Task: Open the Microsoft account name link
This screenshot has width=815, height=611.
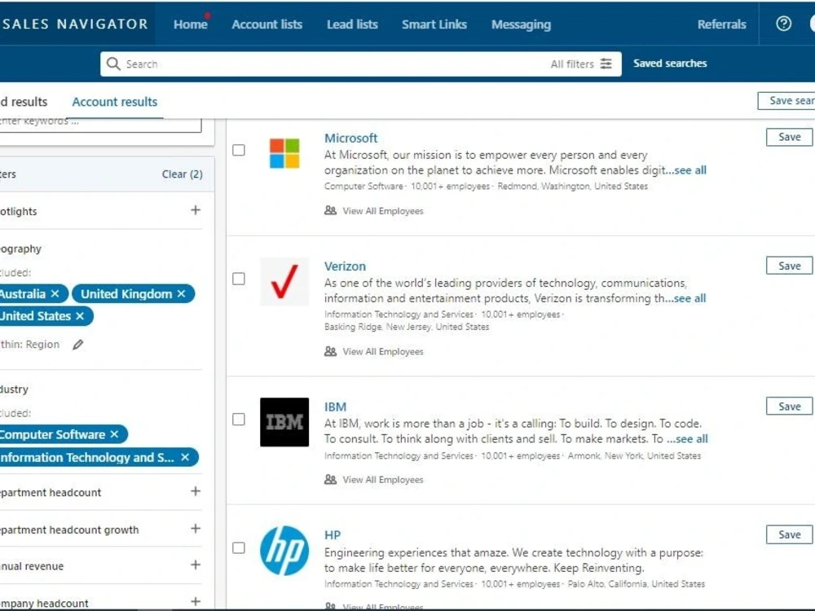Action: (x=350, y=138)
